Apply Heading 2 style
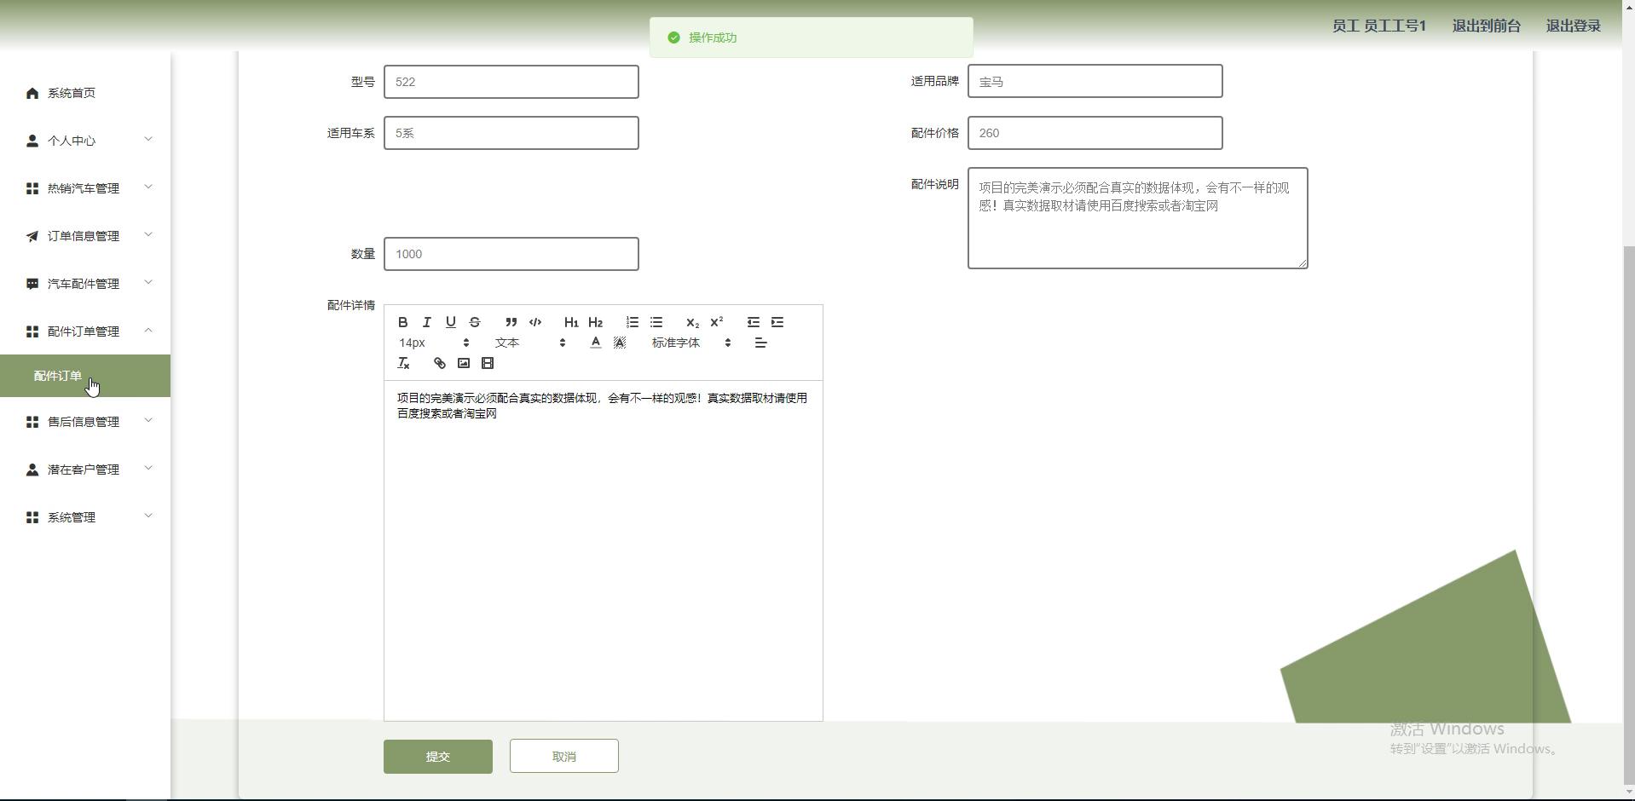 click(x=595, y=322)
